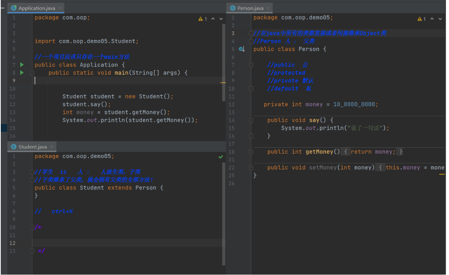Viewport: 449px width, 275px height.
Task: Click the warning indicator in Application.java editor
Action: pyautogui.click(x=203, y=19)
